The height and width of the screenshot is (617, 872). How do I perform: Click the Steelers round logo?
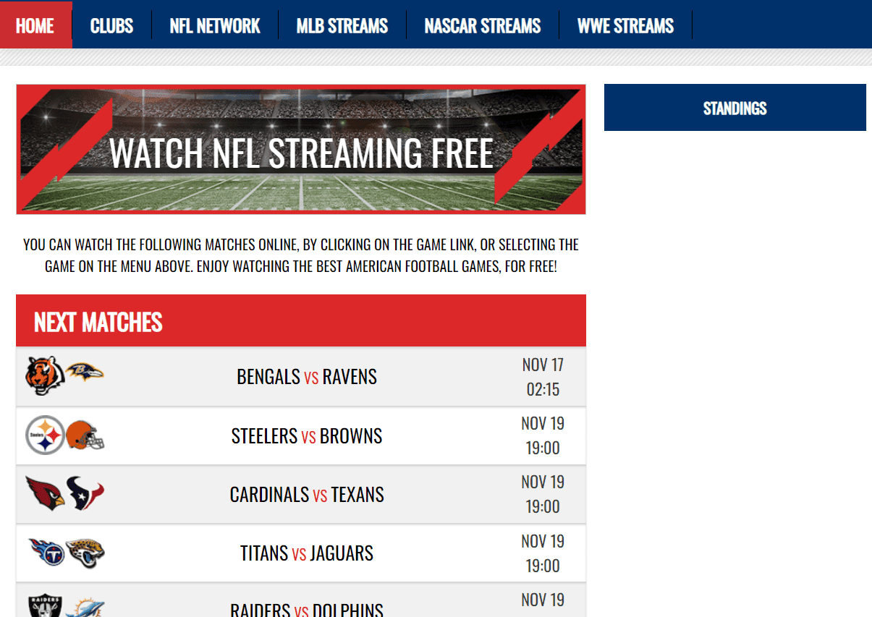click(x=45, y=435)
